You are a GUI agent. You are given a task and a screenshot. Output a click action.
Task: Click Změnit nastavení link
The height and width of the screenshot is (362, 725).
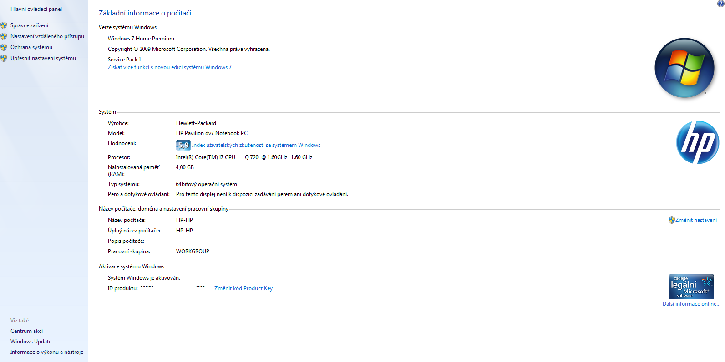click(x=696, y=220)
